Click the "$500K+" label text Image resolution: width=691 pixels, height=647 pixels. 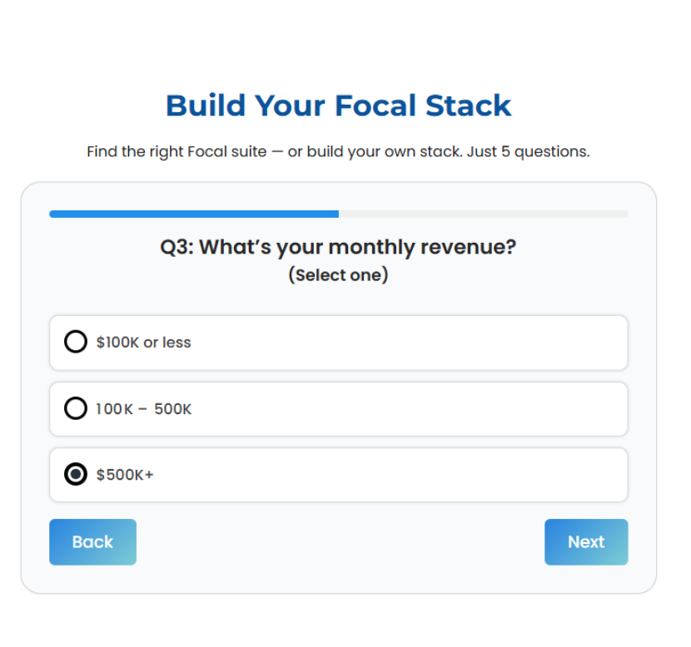pyautogui.click(x=125, y=475)
